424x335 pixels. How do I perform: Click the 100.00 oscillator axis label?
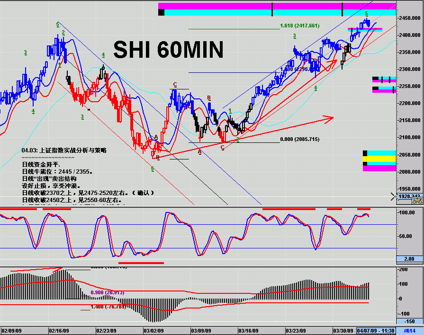[x=406, y=212]
